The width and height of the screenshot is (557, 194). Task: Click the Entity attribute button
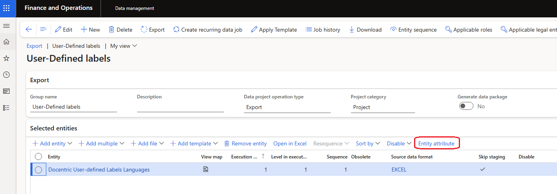point(436,143)
